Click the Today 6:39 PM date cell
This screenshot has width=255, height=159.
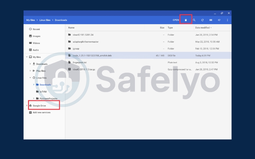(x=203, y=55)
